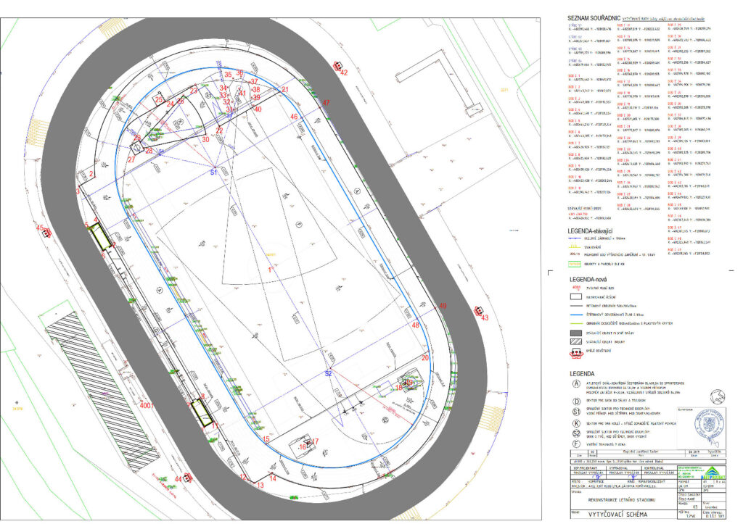Click the green EST Project company logo

coord(715,472)
